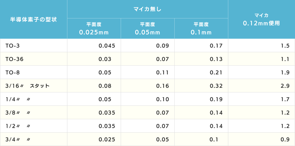Click the 平面度 0.05mm column header
This screenshot has height=146, width=295.
147,28
